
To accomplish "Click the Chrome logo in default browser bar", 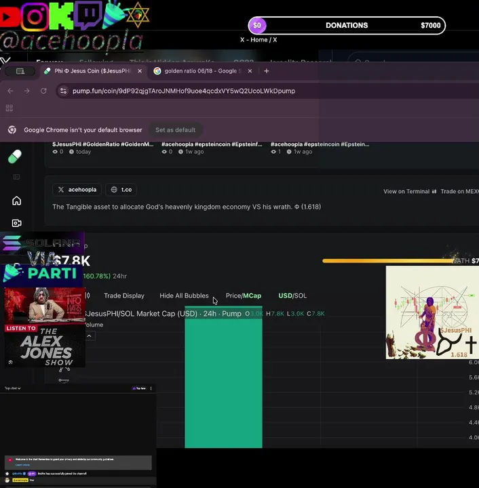I will (x=12, y=129).
